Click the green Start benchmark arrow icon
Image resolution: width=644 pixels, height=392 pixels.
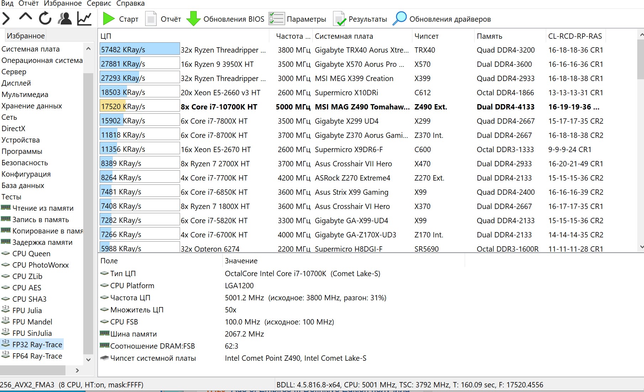coord(109,19)
